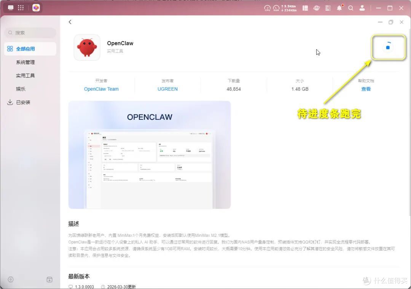Image resolution: width=411 pixels, height=289 pixels.
Task: Click 实用工具 label under app title
Action: point(115,51)
